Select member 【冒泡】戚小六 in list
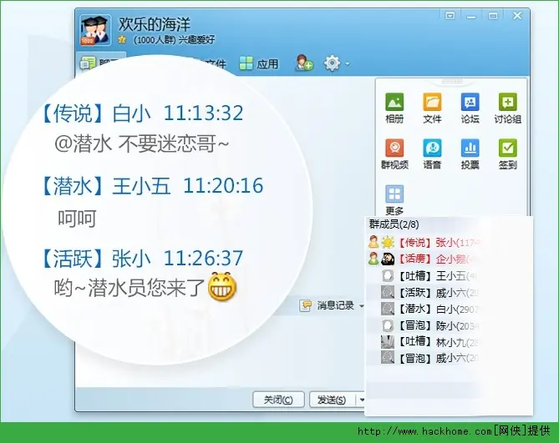This screenshot has height=443, width=559. coord(424,358)
